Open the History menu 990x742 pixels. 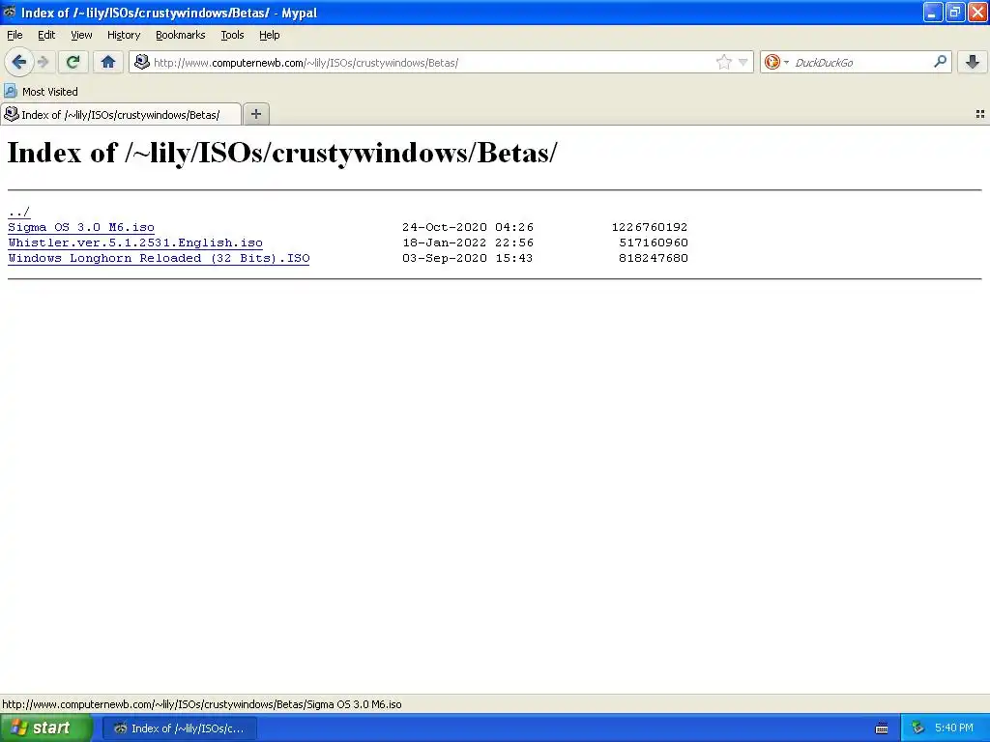(123, 35)
